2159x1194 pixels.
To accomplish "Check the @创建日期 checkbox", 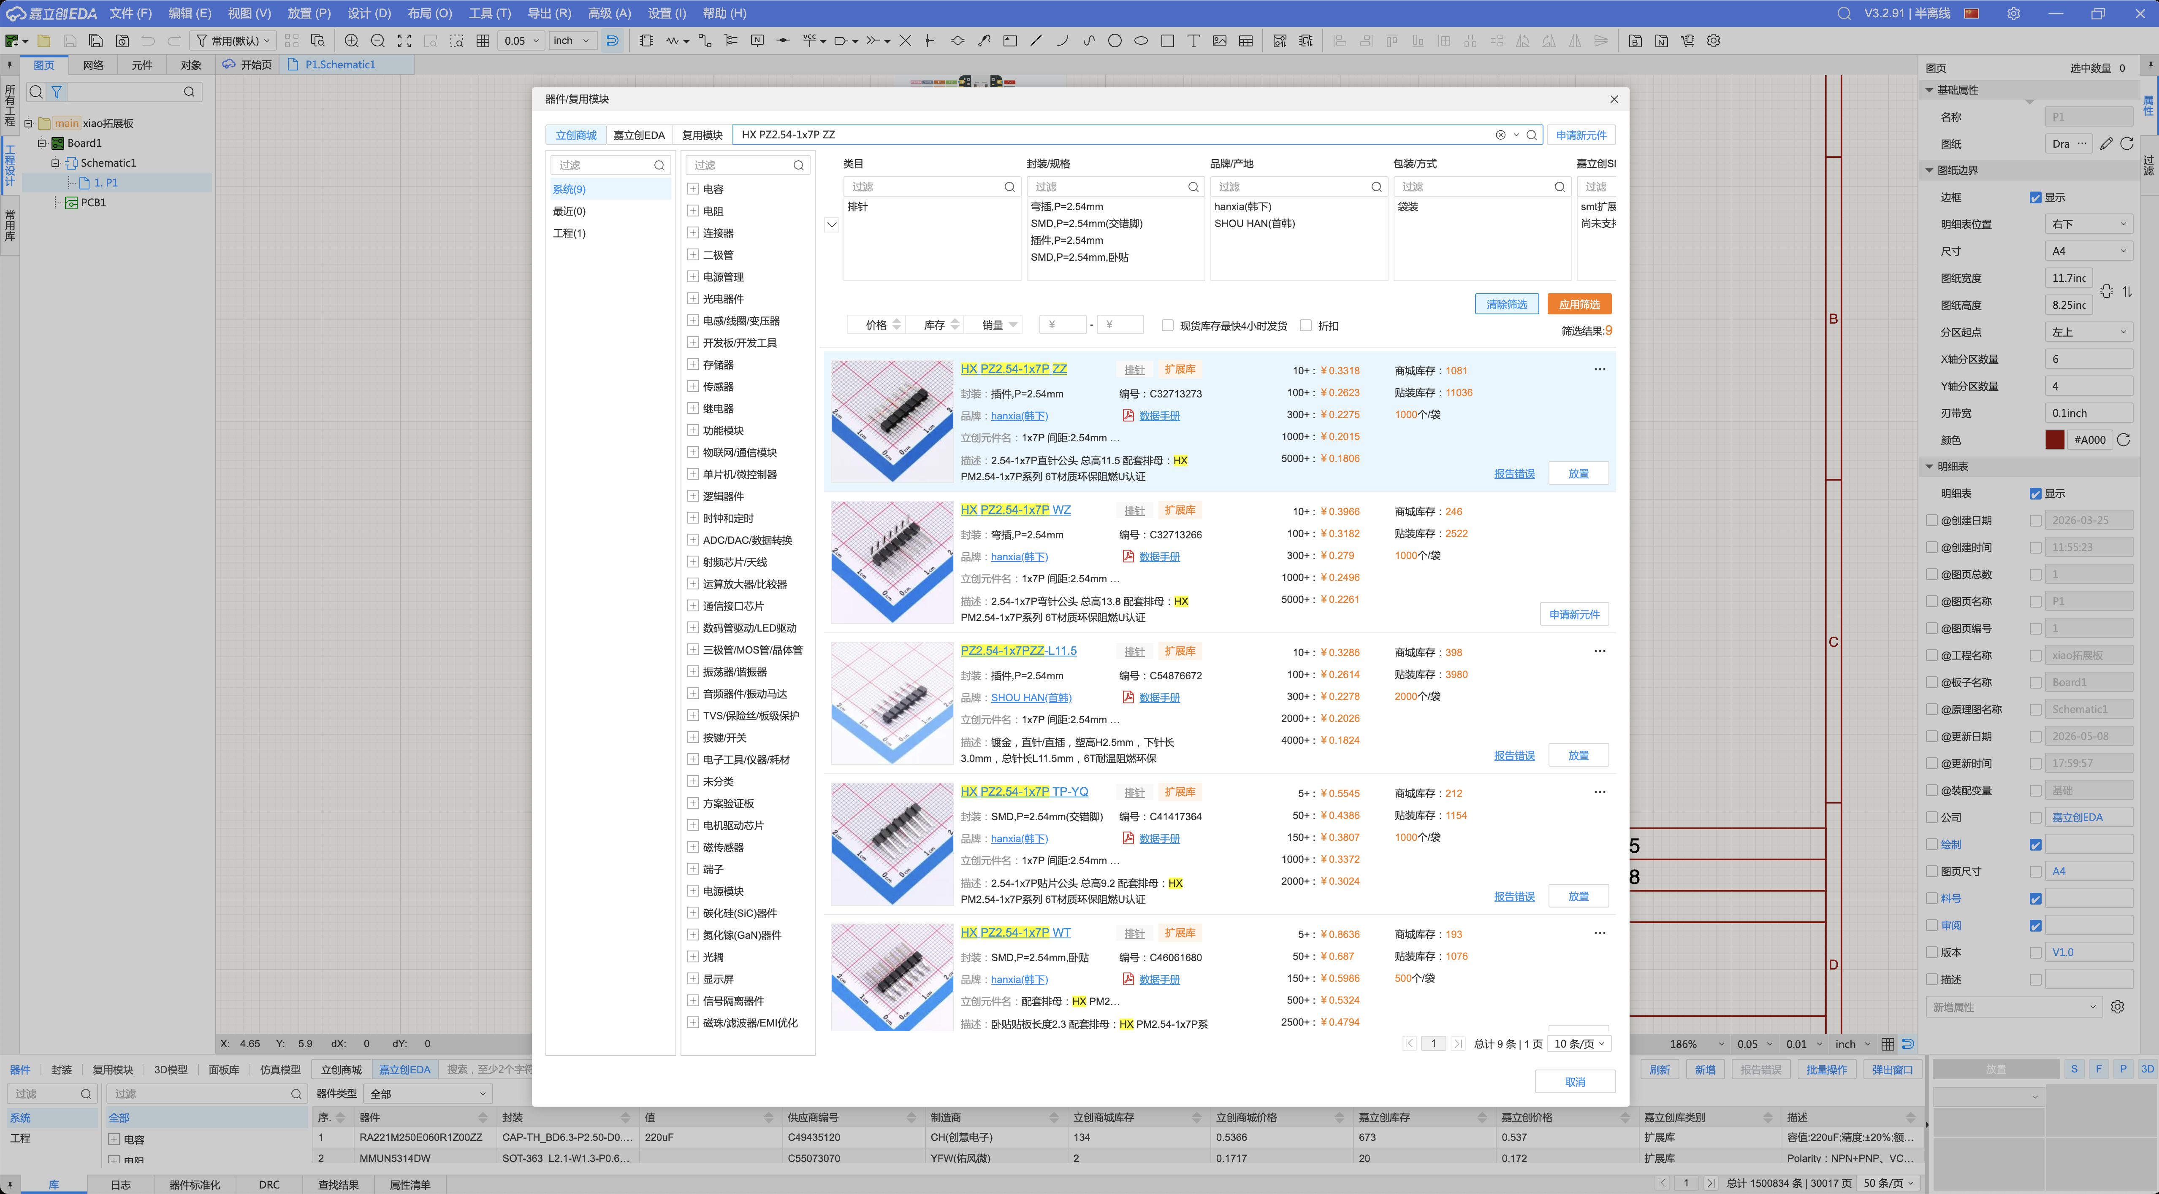I will tap(1932, 521).
